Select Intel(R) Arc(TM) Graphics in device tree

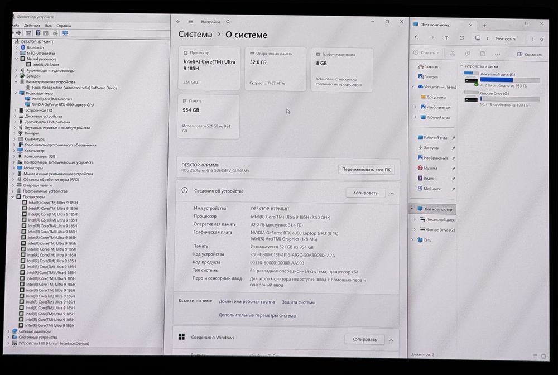pos(51,99)
